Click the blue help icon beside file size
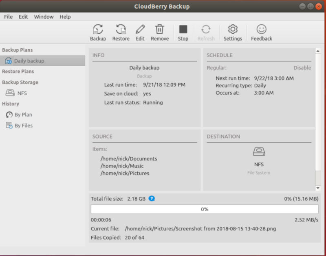 152,199
